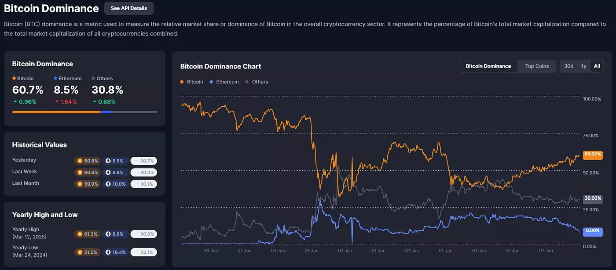Toggle Bitcoin series in chart legend
Screen dimensions: 616x270
tap(192, 82)
